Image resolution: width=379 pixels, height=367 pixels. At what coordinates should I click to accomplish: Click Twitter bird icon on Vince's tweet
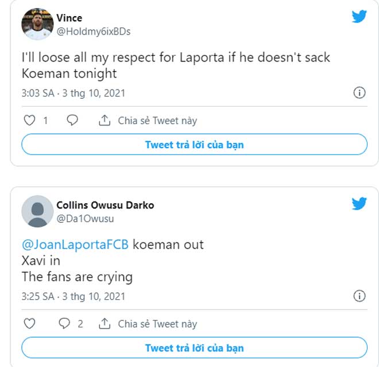359,17
